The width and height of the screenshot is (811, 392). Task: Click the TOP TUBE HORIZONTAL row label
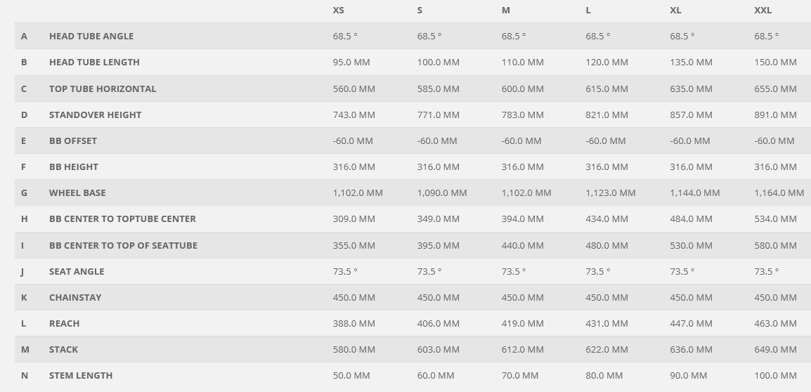pos(103,89)
